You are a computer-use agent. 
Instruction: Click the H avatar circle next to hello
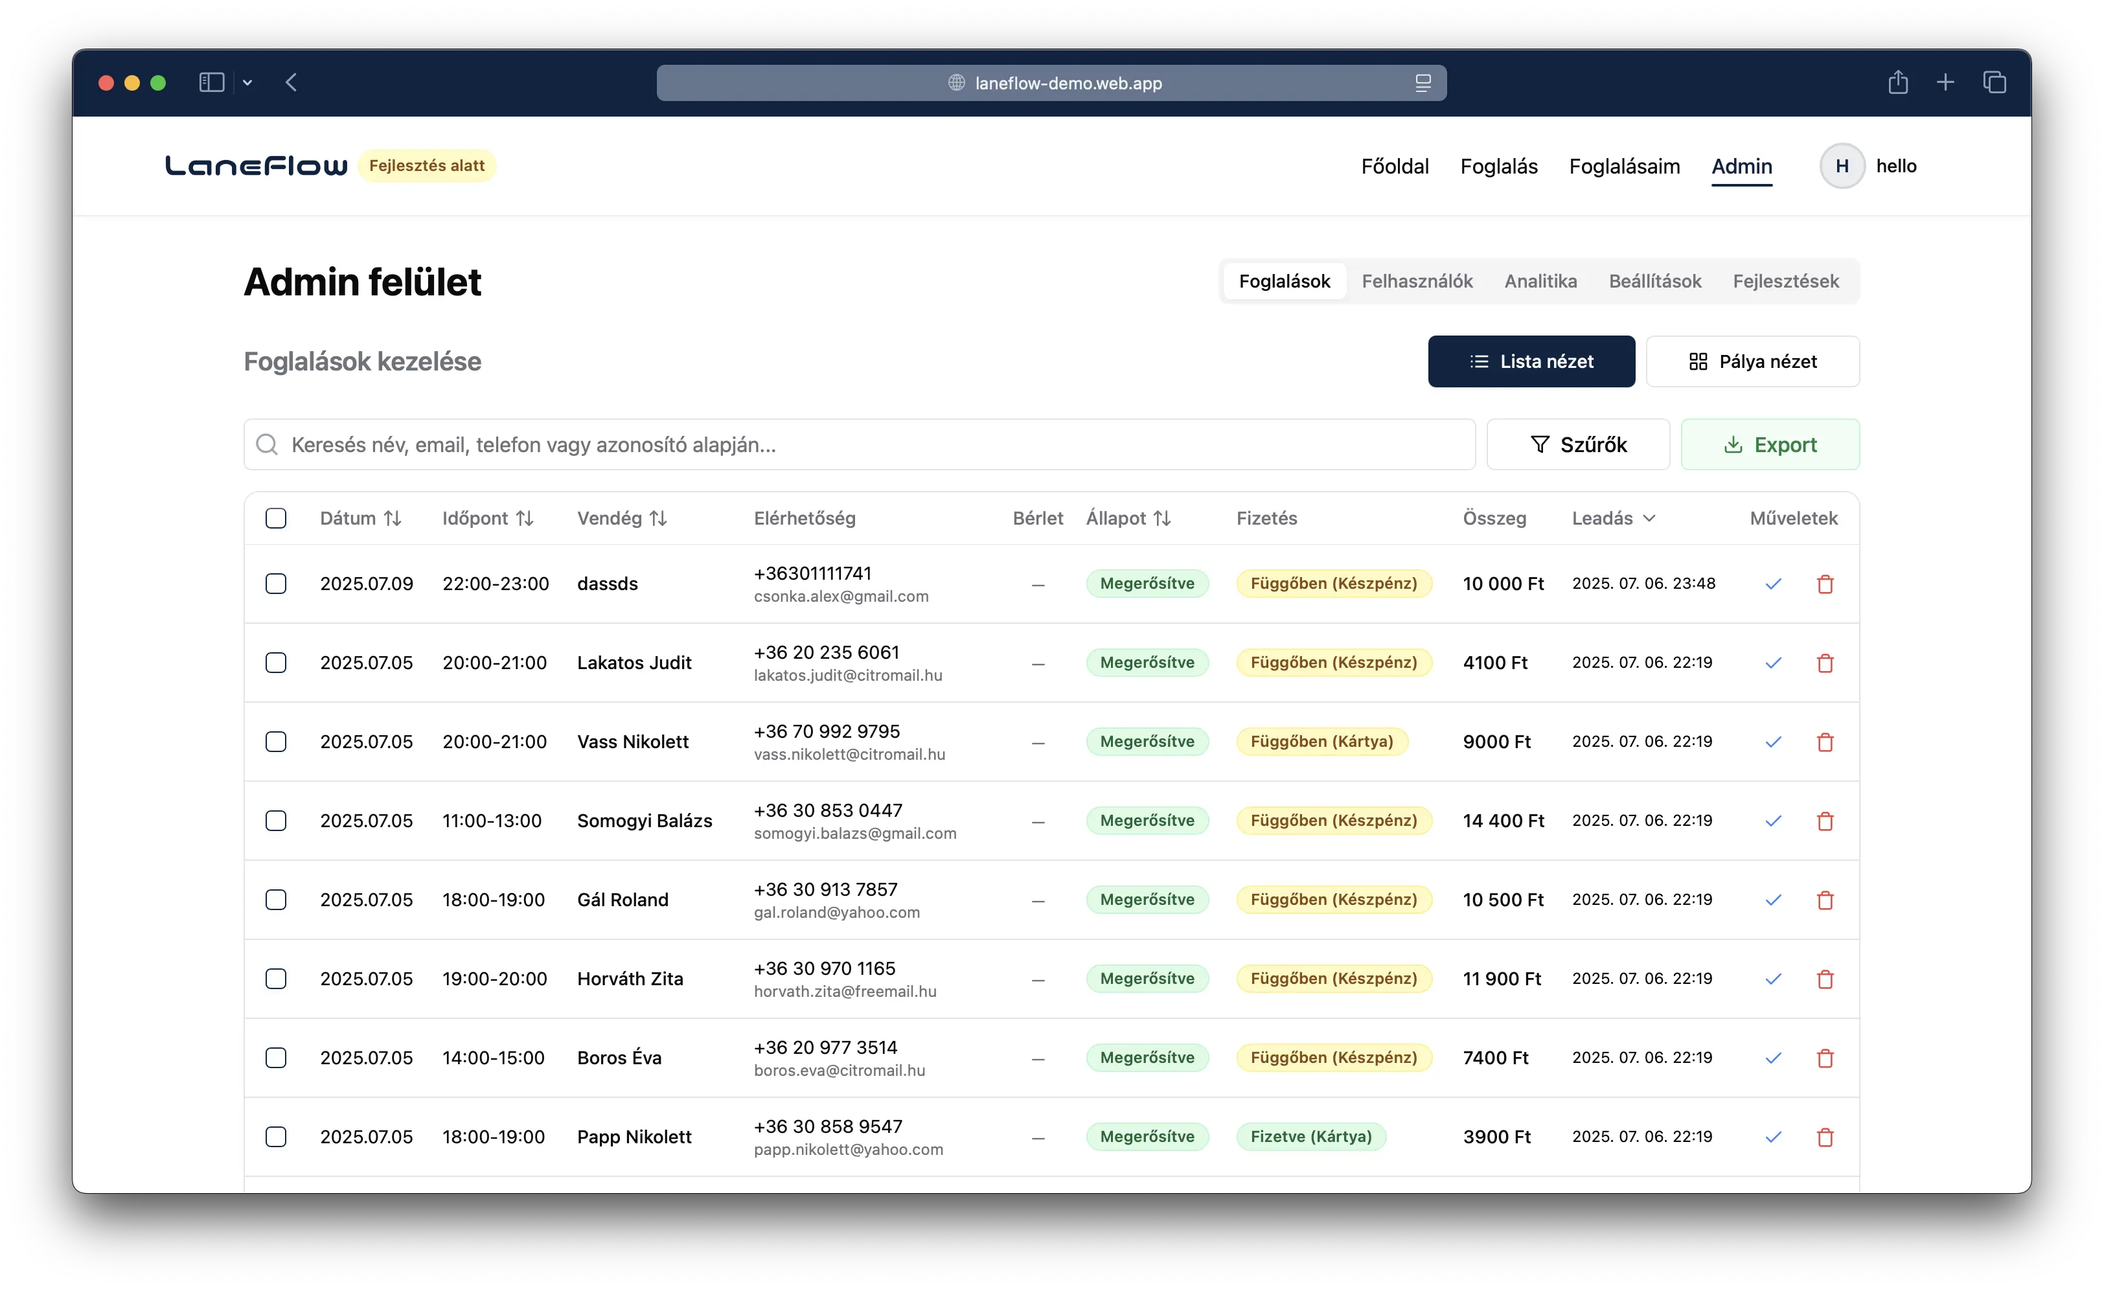coord(1842,166)
